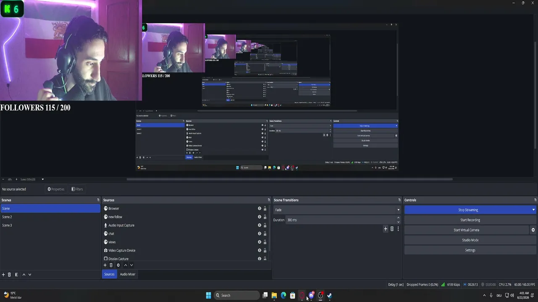This screenshot has height=302, width=538.
Task: Select the Audio Input Capture source
Action: [186, 225]
